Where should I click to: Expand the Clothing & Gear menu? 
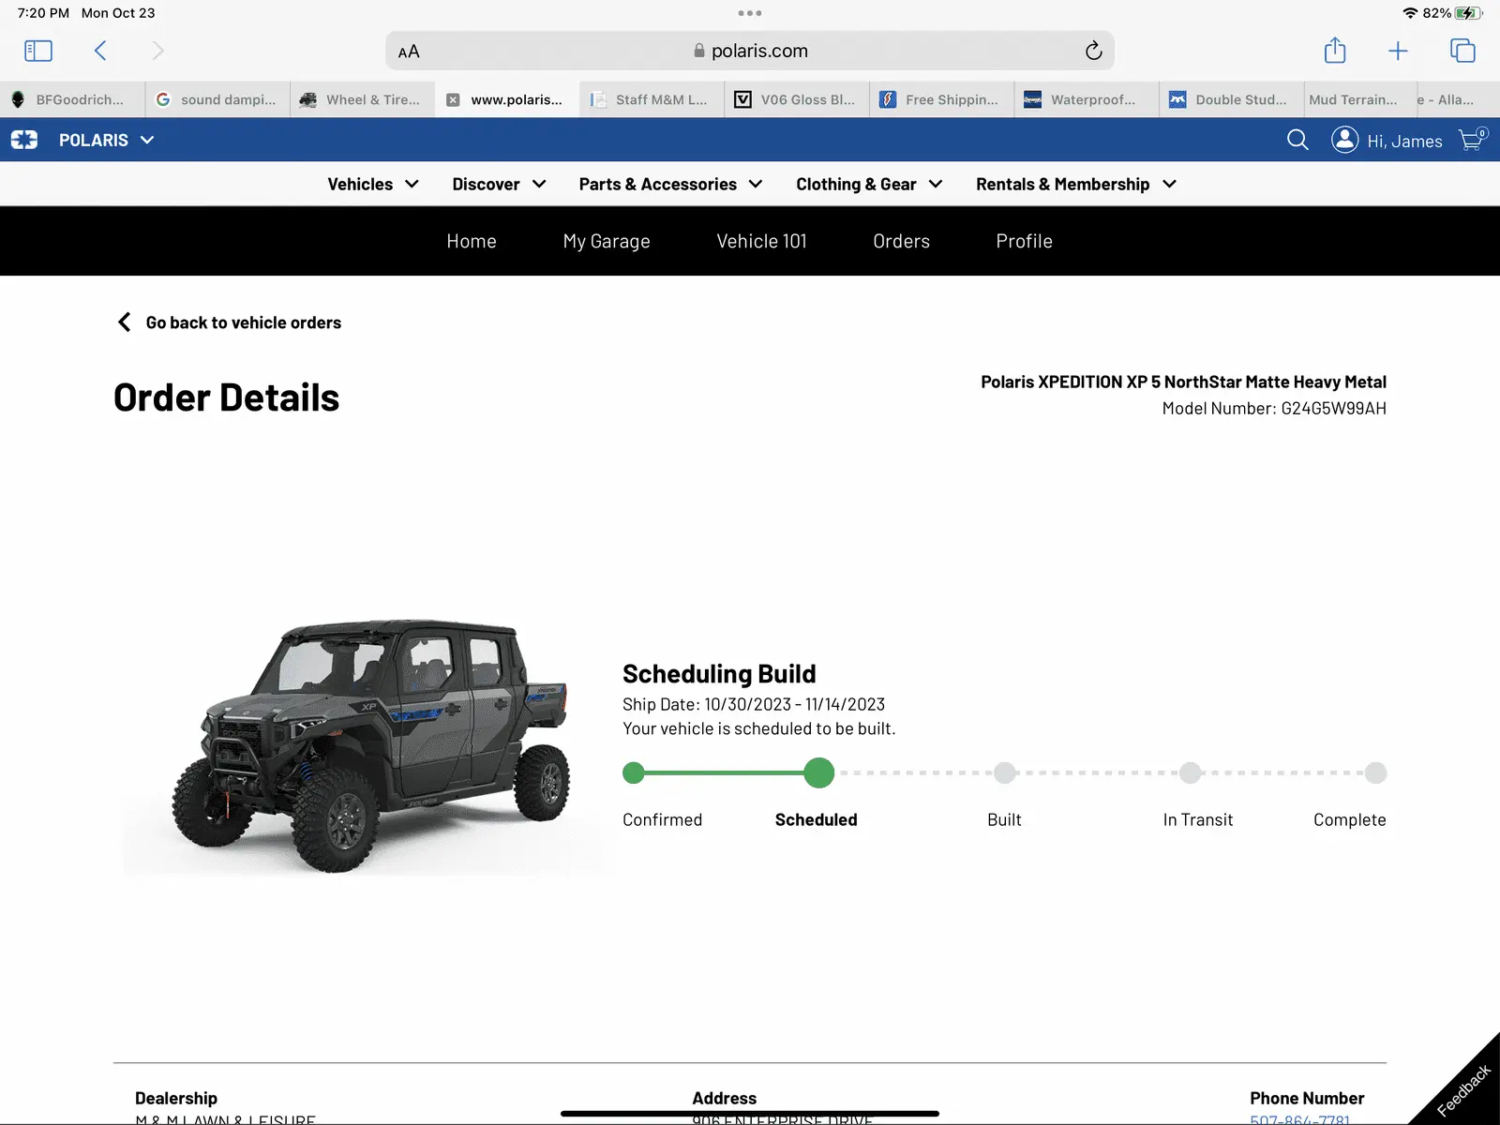coord(869,184)
